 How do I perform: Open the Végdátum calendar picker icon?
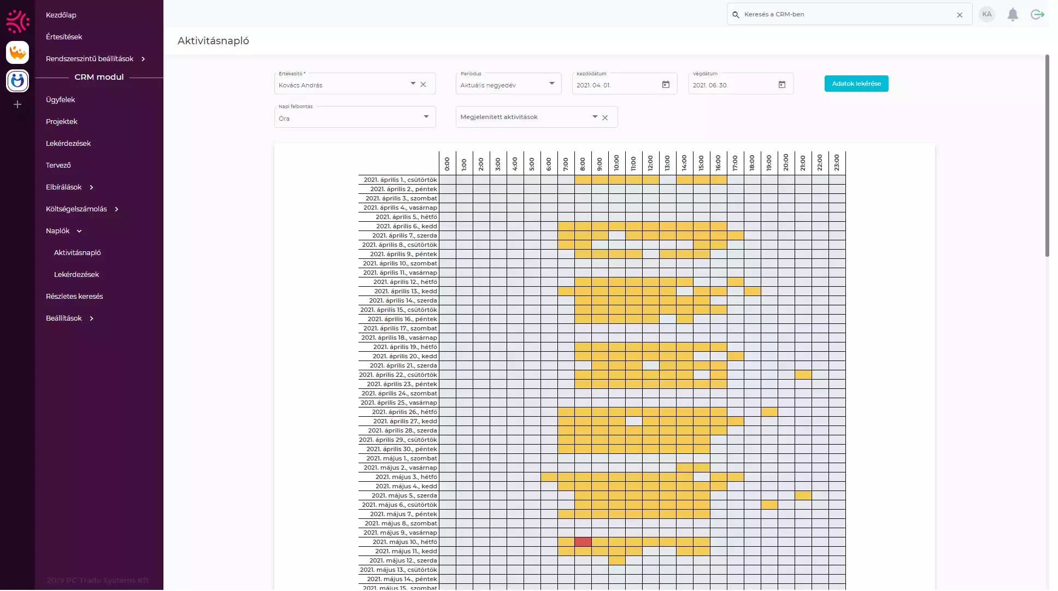[782, 85]
